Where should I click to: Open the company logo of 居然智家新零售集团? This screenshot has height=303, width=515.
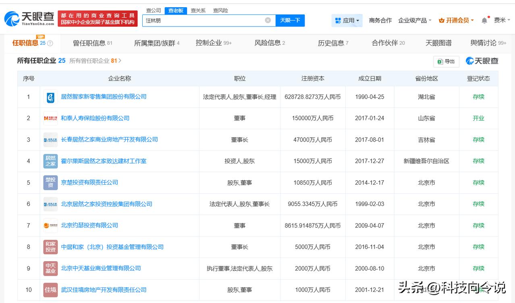coord(50,97)
